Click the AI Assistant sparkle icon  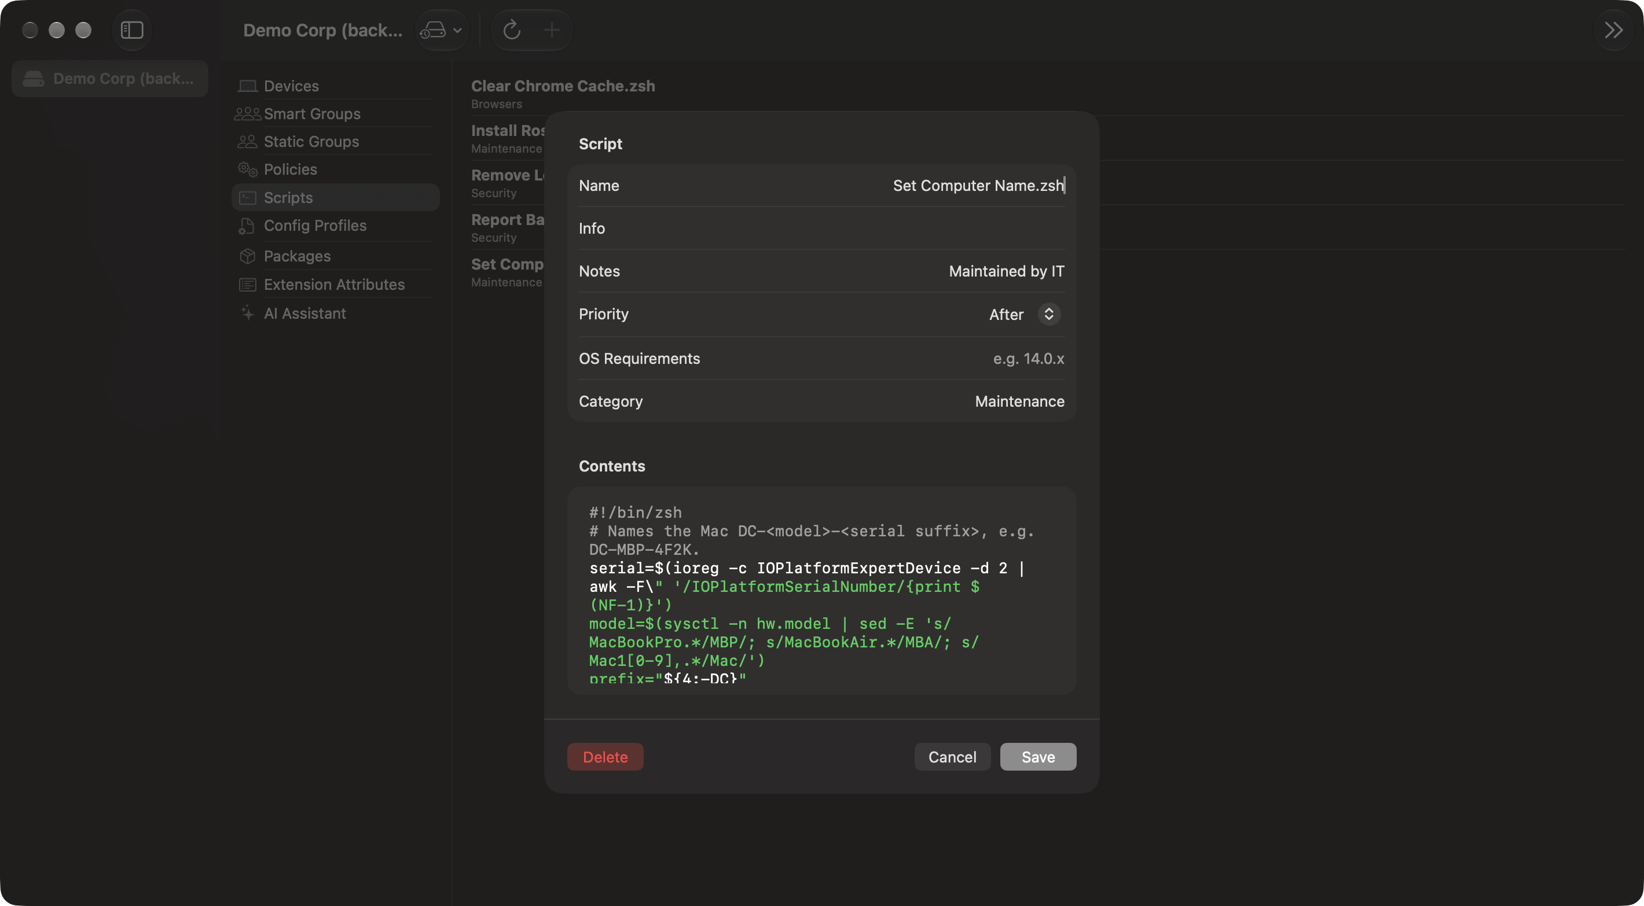(x=248, y=313)
